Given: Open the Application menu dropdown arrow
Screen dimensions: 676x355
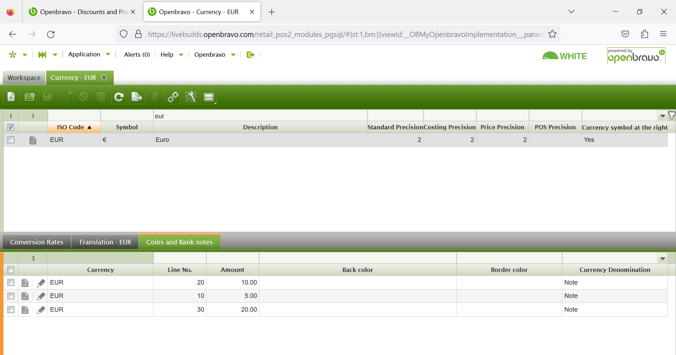Looking at the screenshot, I should pos(108,54).
